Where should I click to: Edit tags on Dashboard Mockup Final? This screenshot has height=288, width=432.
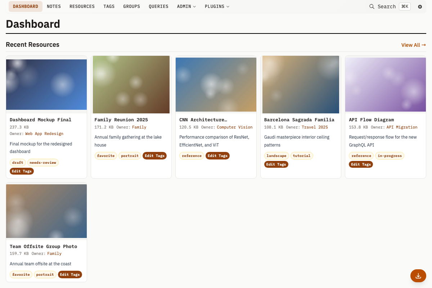tap(22, 171)
